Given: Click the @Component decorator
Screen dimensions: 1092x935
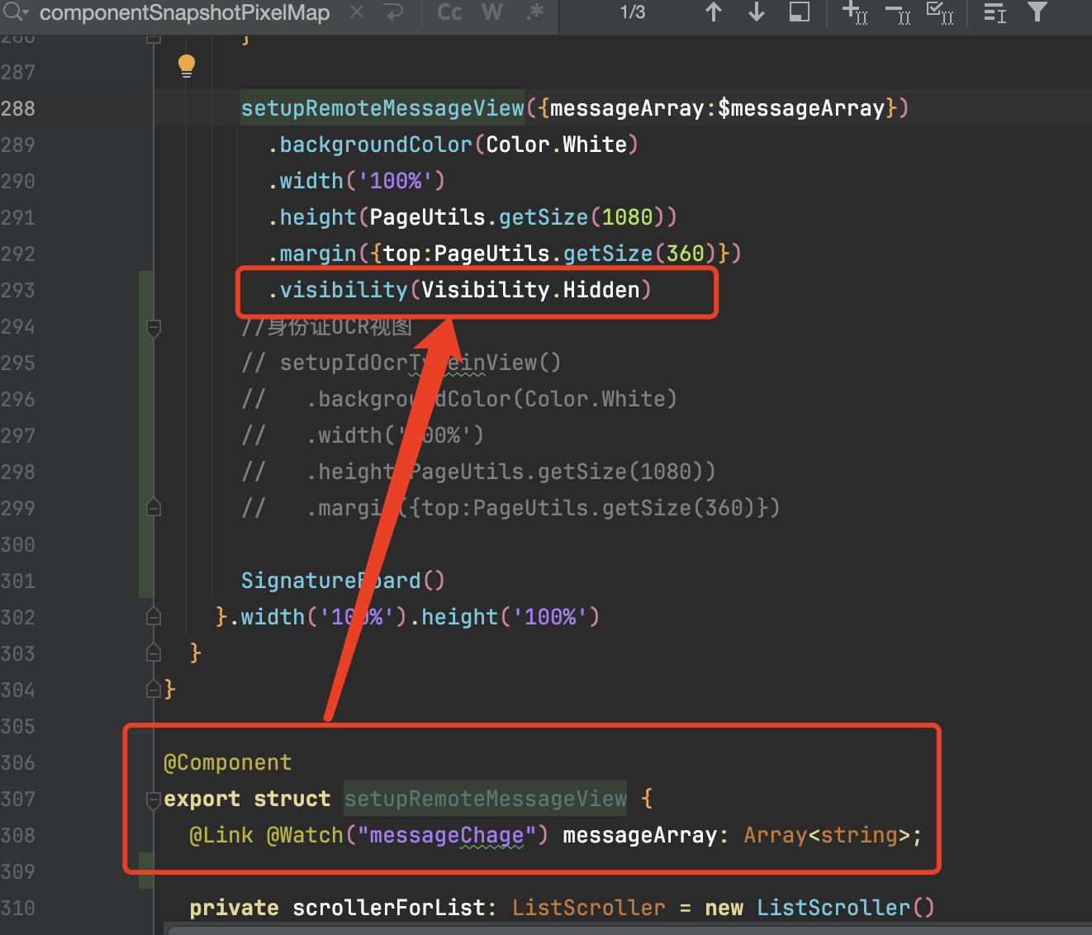Looking at the screenshot, I should [227, 762].
